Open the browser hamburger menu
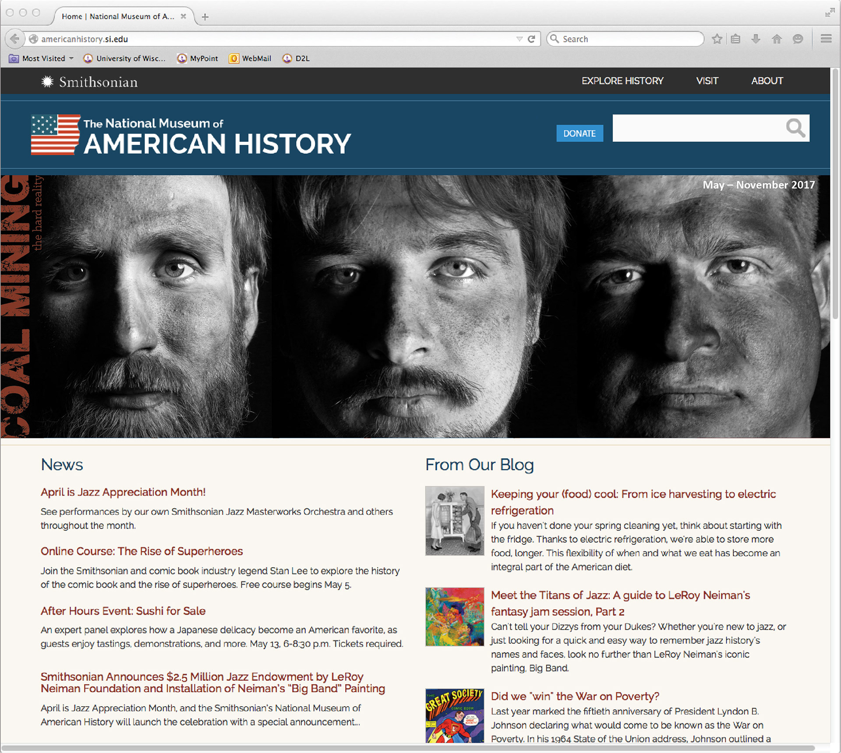This screenshot has width=841, height=753. (x=826, y=39)
